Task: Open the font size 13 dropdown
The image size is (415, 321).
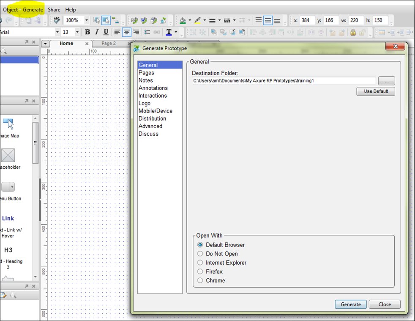Action: coord(77,32)
